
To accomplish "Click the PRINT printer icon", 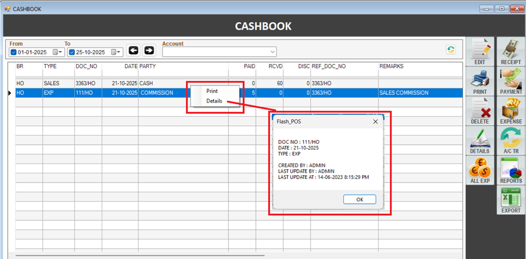I will pos(480,81).
